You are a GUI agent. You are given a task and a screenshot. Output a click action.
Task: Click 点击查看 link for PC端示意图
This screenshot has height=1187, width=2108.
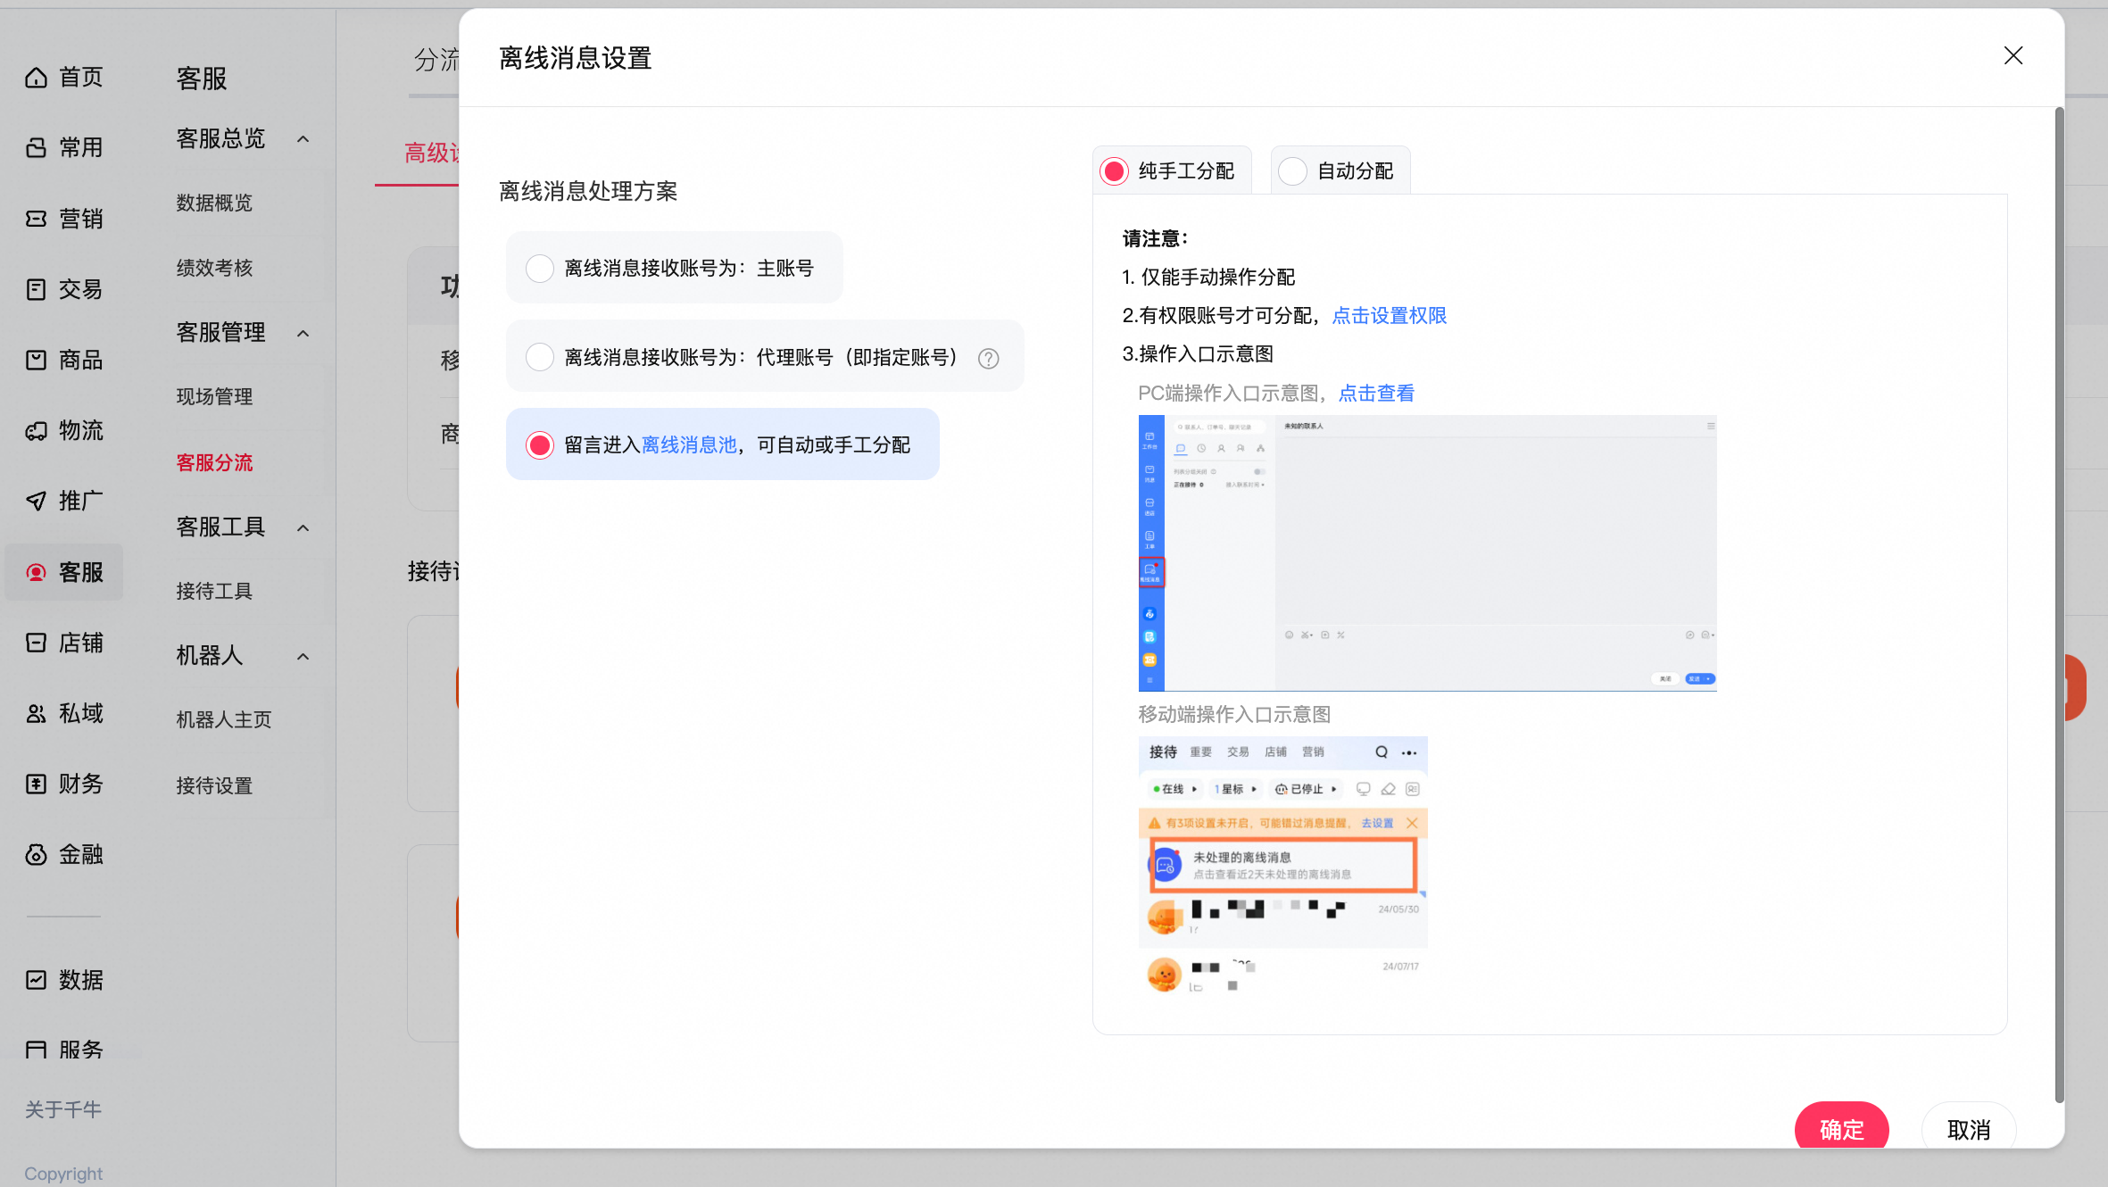1376,393
